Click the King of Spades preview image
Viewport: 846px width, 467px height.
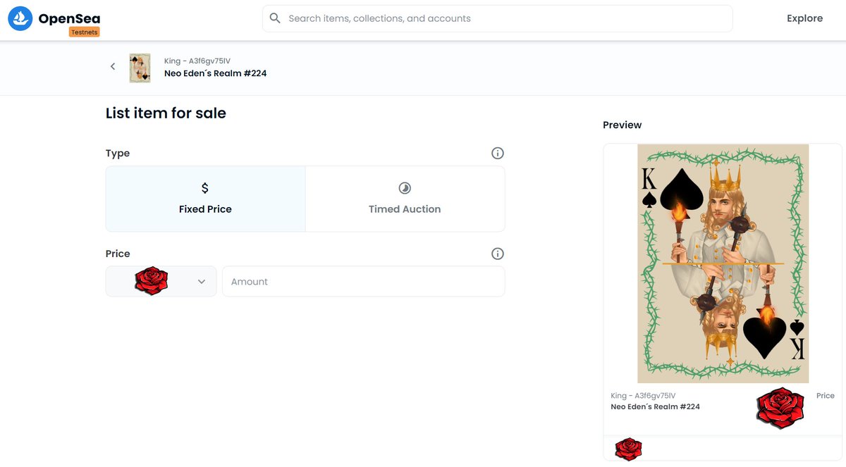723,263
